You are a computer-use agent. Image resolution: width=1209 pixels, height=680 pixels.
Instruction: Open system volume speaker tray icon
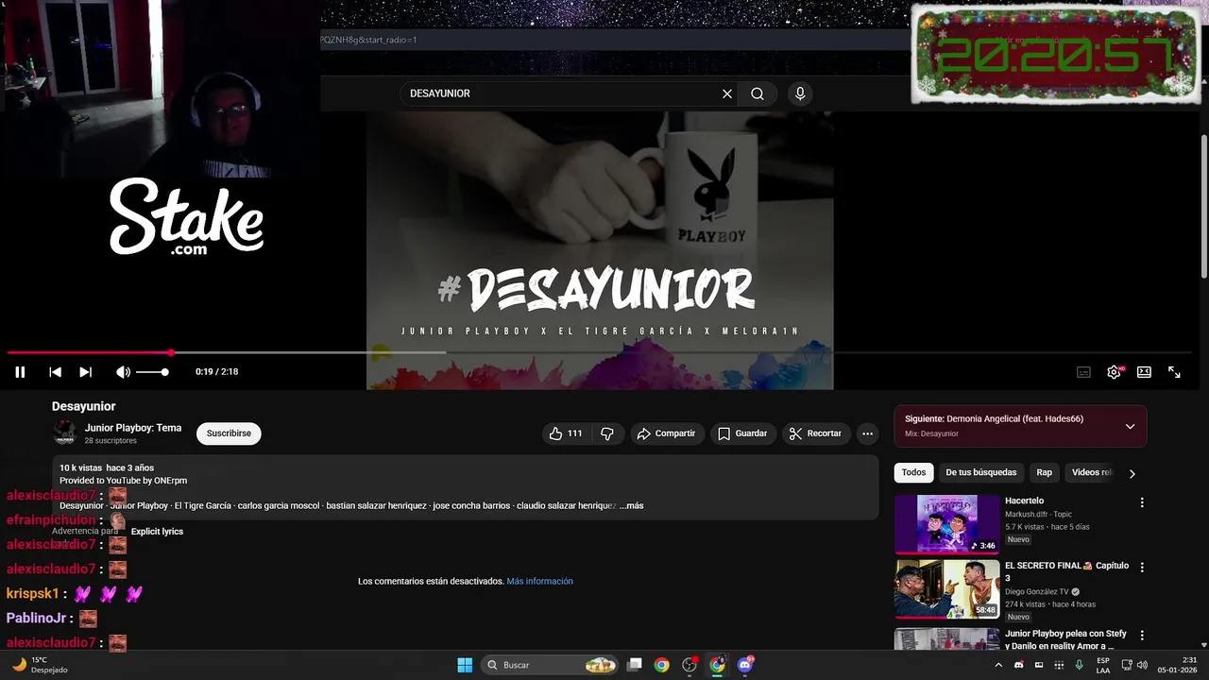coord(1142,665)
